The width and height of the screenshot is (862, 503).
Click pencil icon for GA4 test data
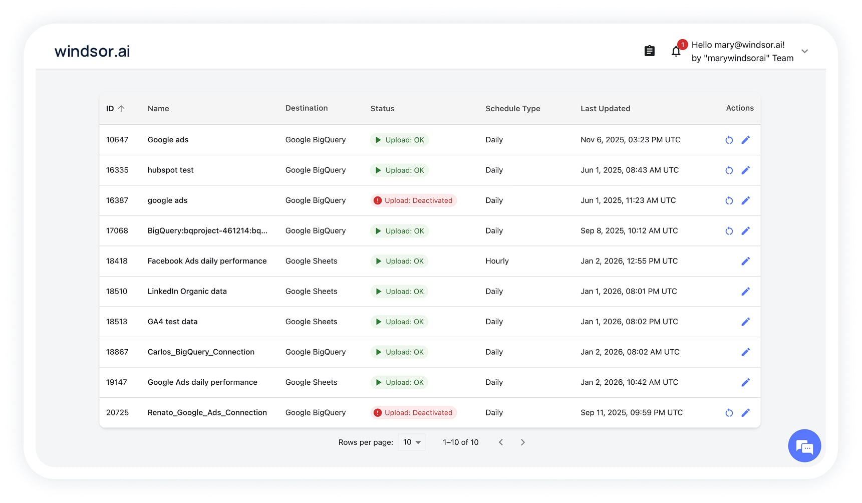pos(745,322)
